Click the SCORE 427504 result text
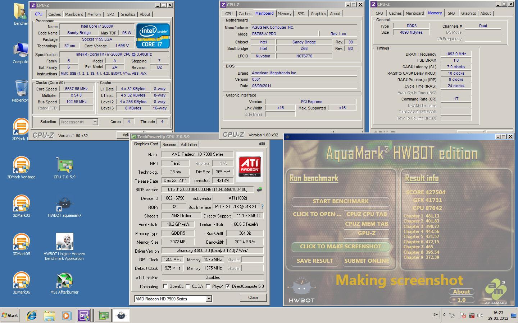This screenshot has width=518, height=323. [426, 192]
